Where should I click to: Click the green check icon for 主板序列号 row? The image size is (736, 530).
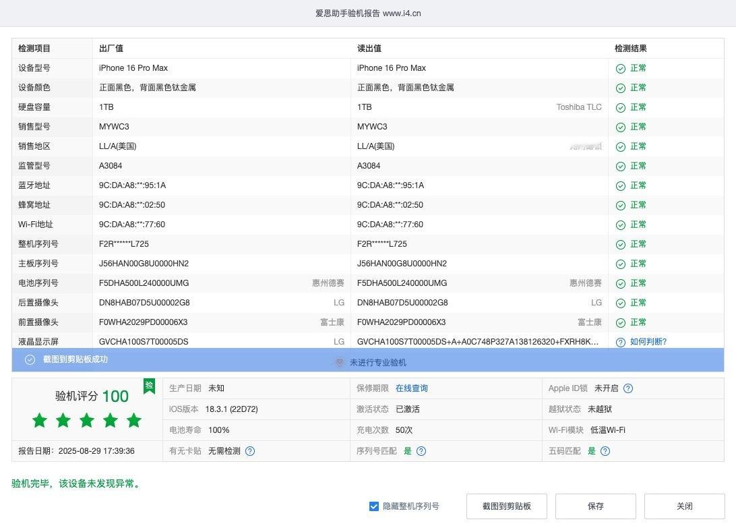(621, 264)
